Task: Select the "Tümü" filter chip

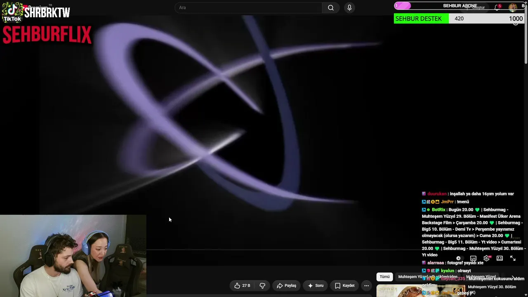Action: [384, 277]
